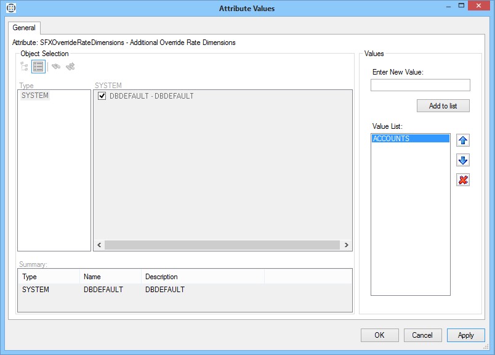Click the Enter New Value text field
The height and width of the screenshot is (355, 495).
420,85
